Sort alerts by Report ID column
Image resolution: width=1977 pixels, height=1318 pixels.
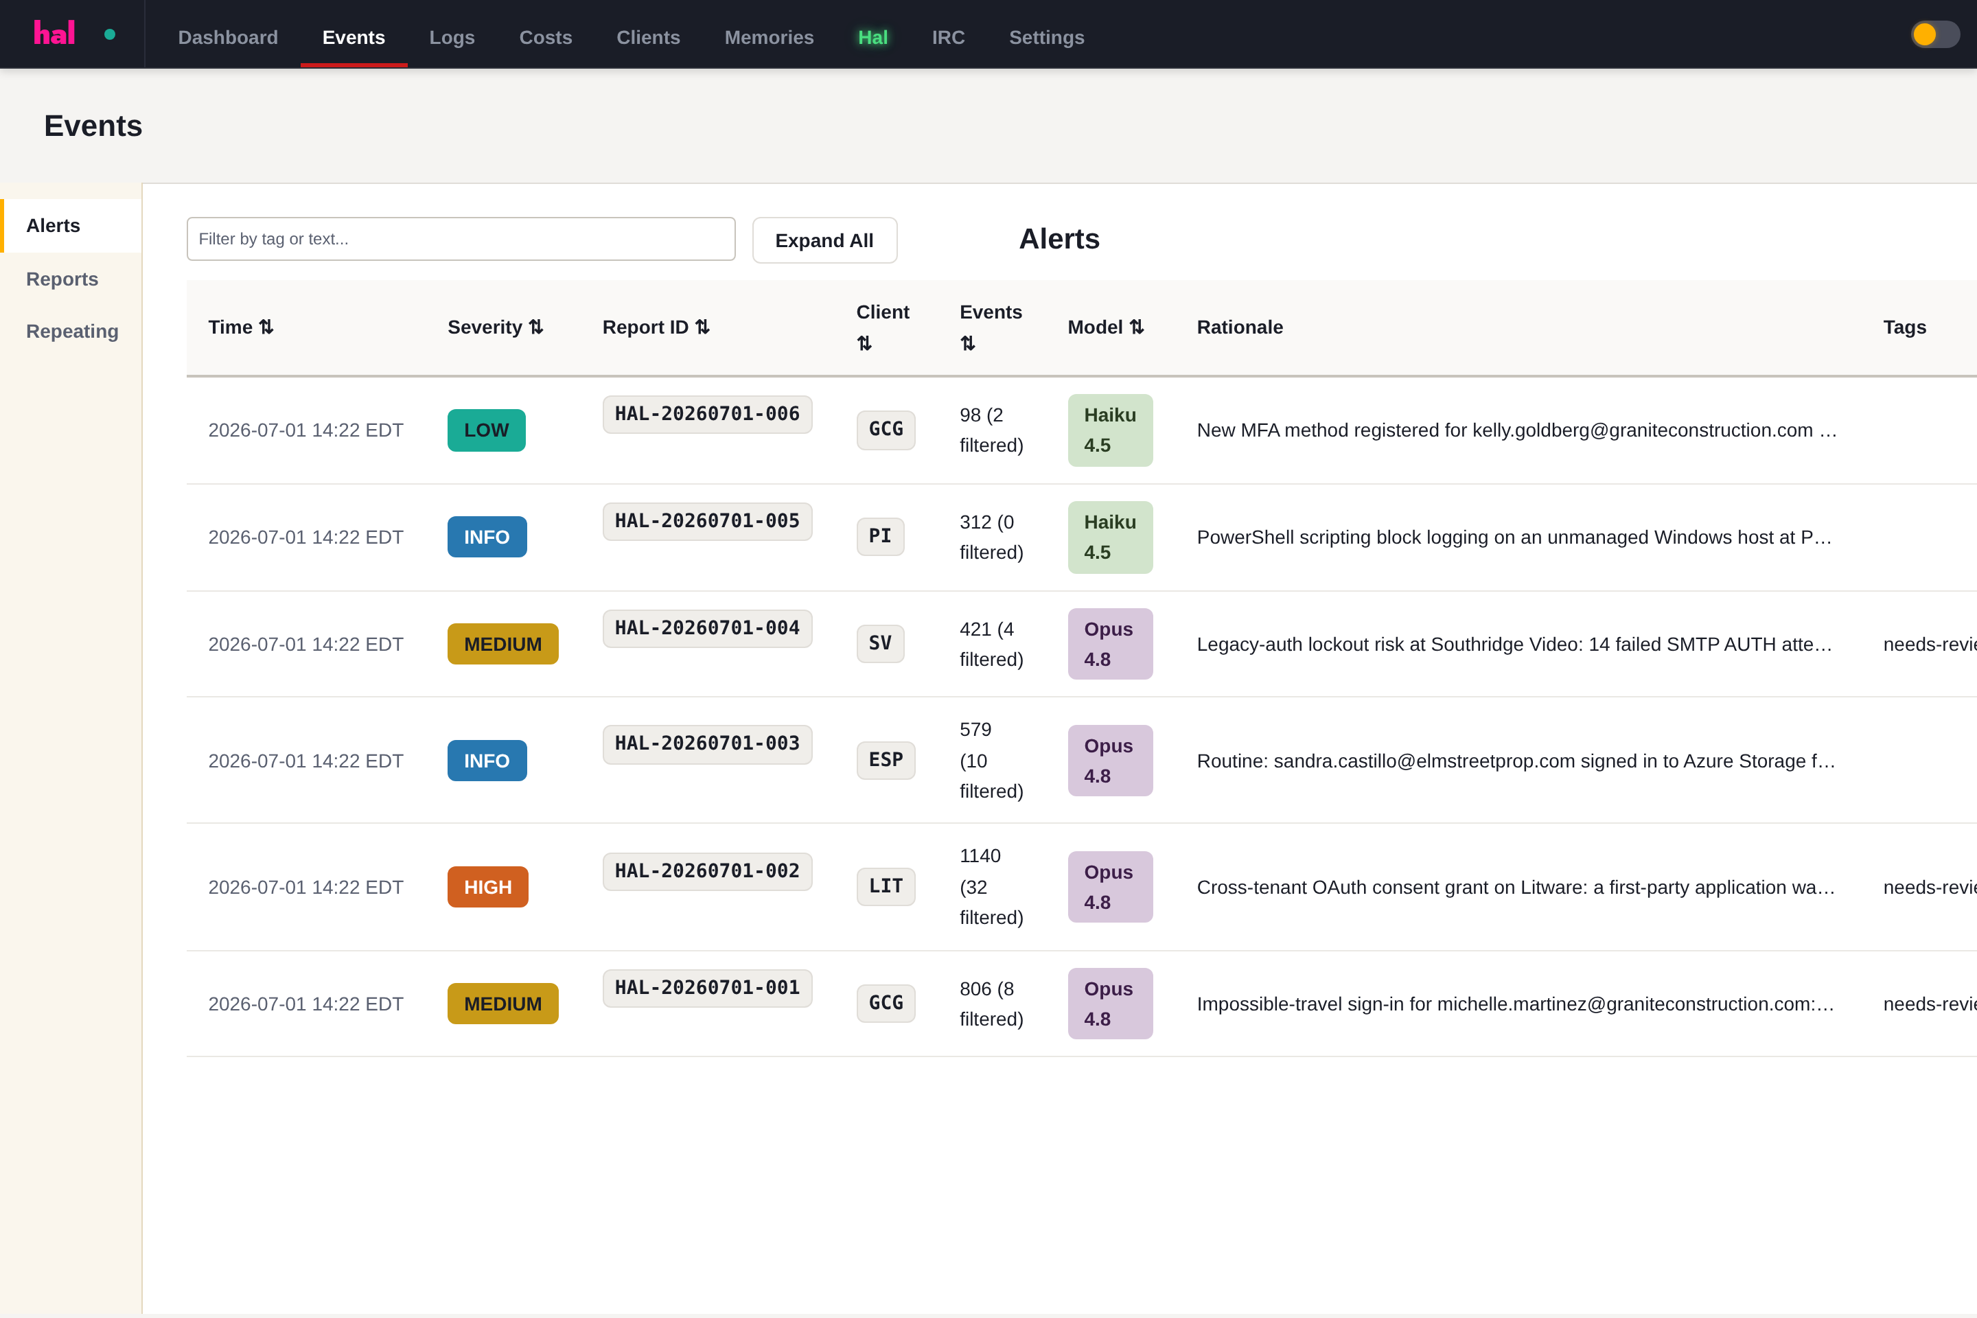click(x=656, y=327)
